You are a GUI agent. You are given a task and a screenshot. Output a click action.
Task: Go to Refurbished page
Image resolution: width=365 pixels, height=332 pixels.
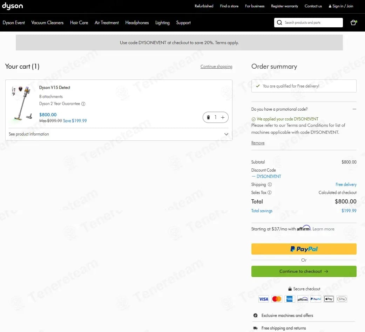pos(204,6)
